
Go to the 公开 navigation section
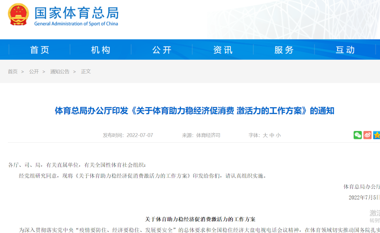162,50
